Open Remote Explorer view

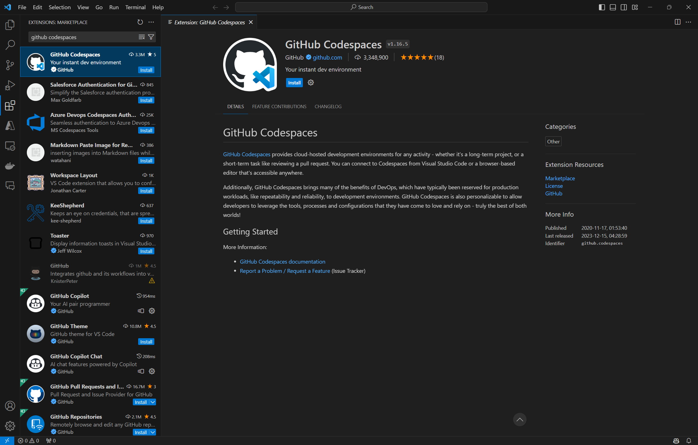tap(10, 146)
